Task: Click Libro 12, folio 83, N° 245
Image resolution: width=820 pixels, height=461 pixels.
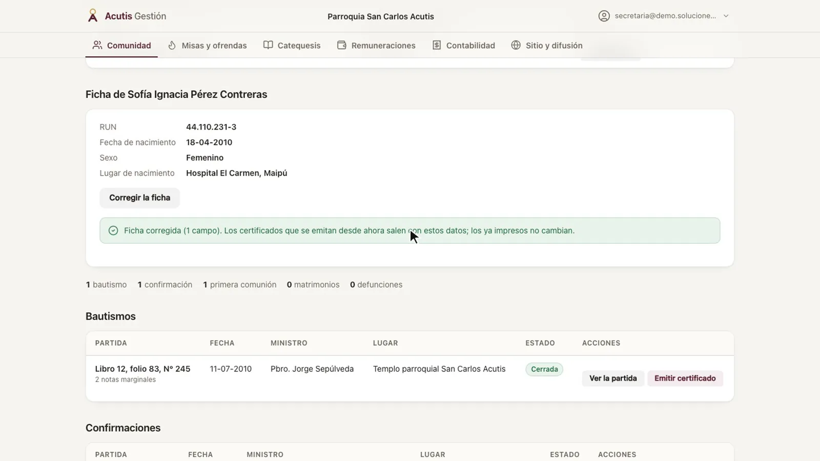Action: point(142,369)
